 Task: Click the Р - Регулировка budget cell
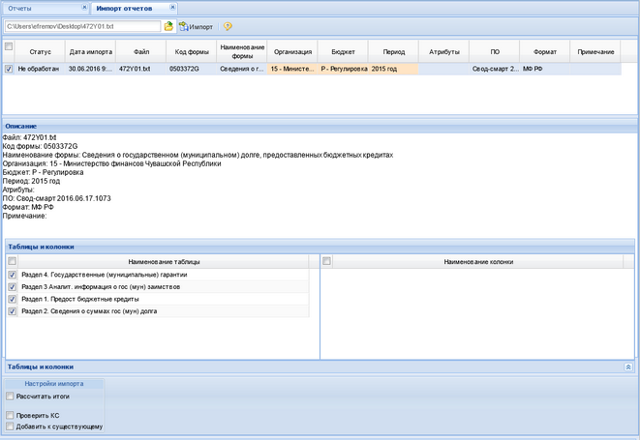pyautogui.click(x=343, y=69)
